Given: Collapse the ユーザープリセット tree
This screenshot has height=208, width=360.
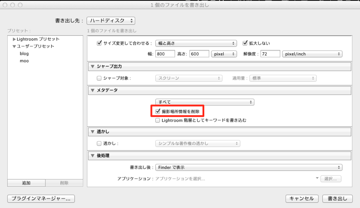Looking at the screenshot, I should [14, 46].
